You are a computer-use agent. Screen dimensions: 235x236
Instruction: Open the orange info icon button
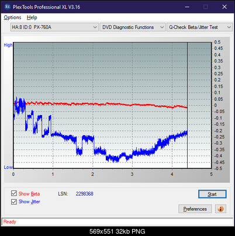(x=220, y=209)
